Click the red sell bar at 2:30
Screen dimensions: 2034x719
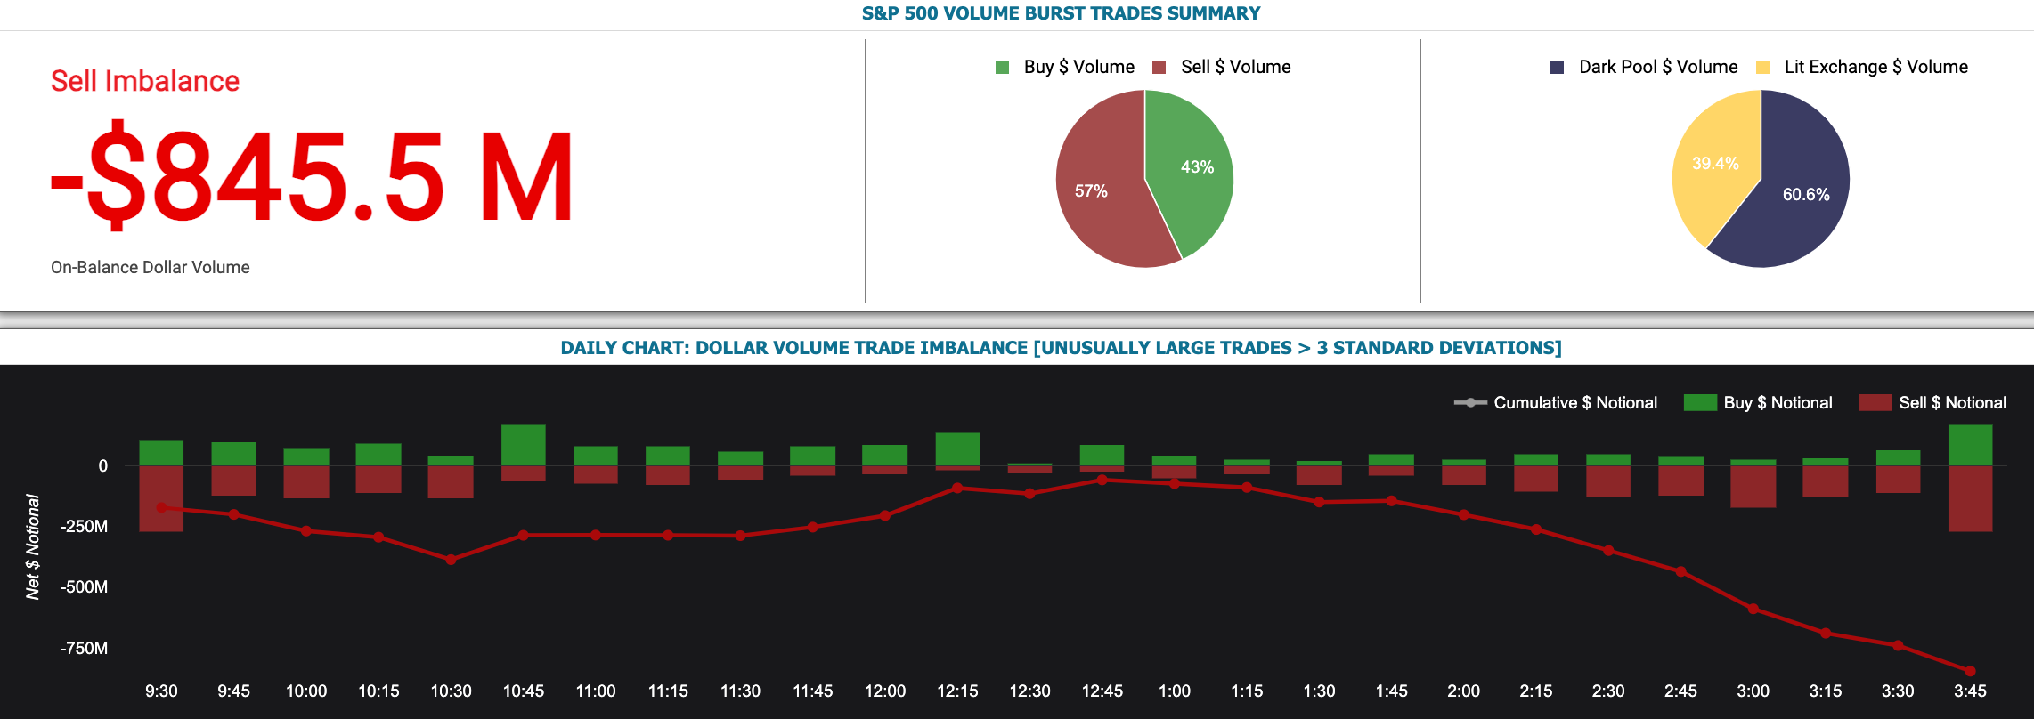tap(1608, 481)
